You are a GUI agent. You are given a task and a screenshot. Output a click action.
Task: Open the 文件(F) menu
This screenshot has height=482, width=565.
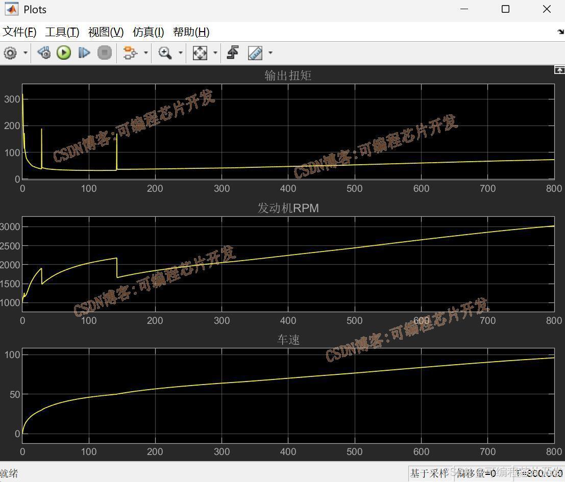point(19,32)
